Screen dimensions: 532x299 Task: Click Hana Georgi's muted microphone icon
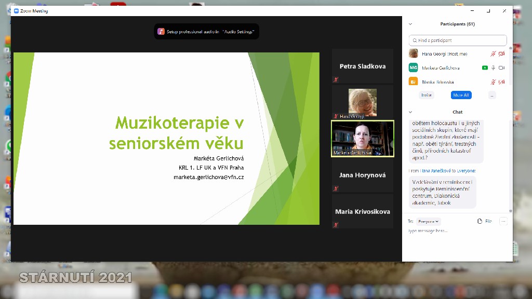click(x=493, y=53)
